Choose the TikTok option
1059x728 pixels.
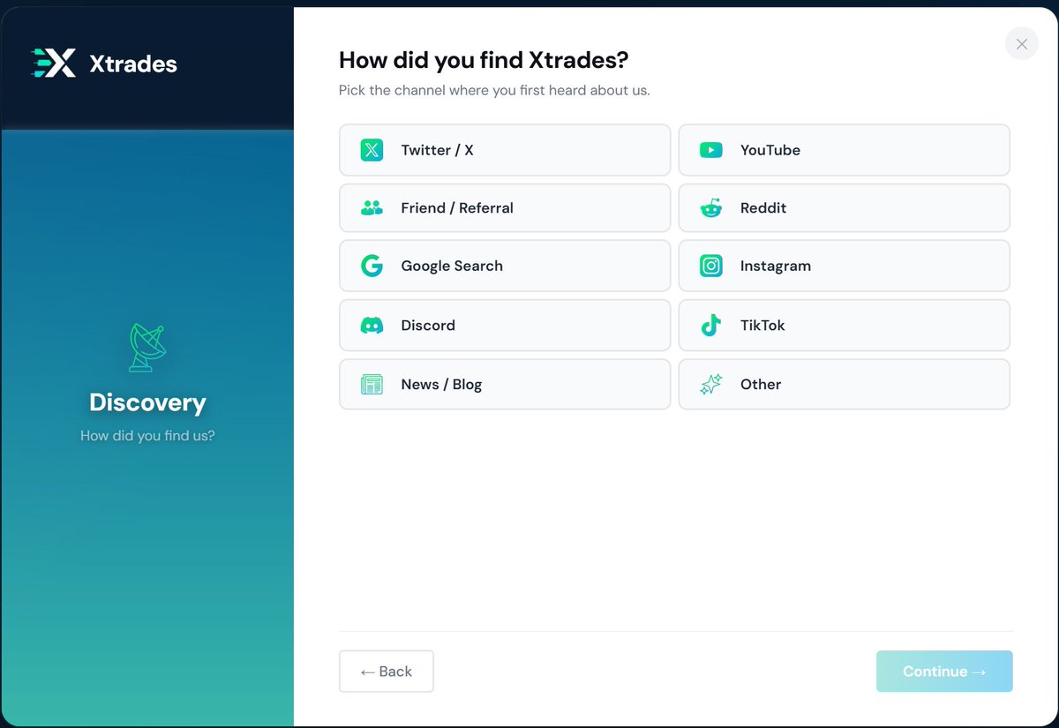coord(844,326)
